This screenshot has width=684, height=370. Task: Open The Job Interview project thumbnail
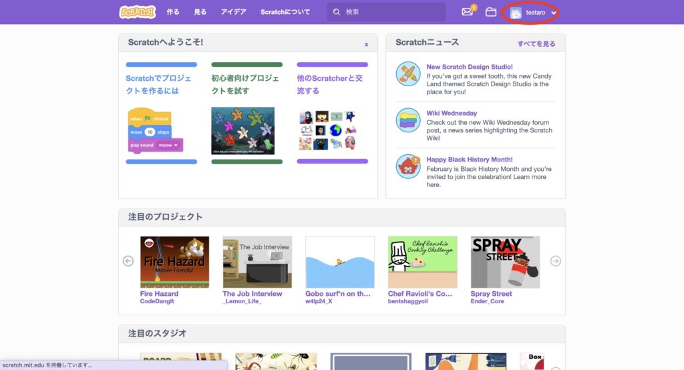coord(257,262)
